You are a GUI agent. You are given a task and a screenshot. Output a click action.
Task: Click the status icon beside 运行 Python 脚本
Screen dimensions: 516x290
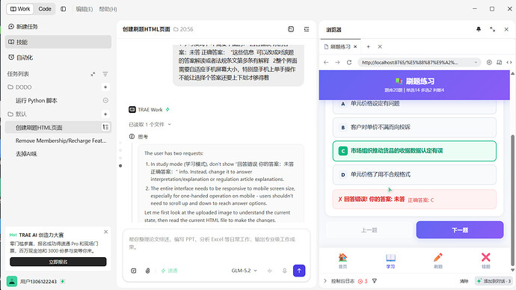(105, 100)
